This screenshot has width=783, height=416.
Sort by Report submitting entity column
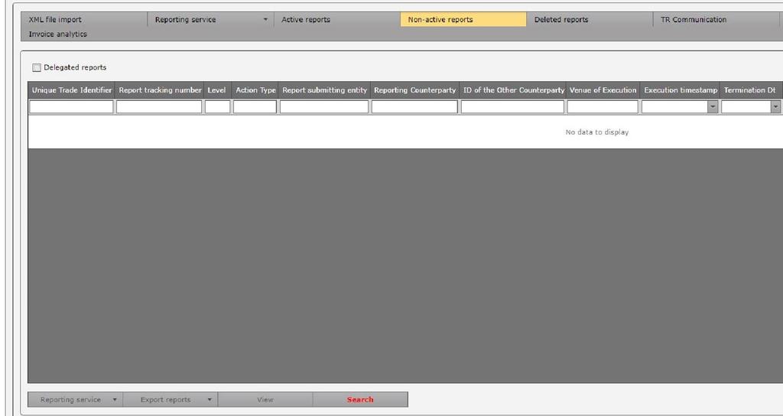pyautogui.click(x=324, y=90)
